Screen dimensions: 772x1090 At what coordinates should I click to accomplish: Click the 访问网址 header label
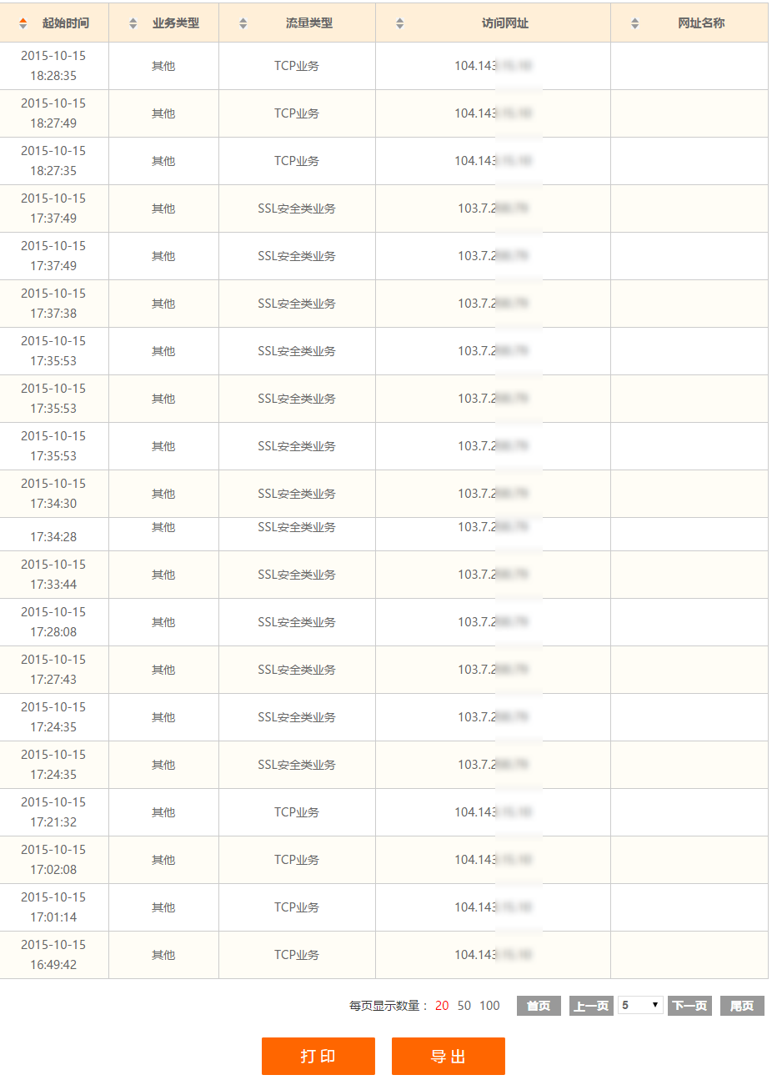[505, 23]
